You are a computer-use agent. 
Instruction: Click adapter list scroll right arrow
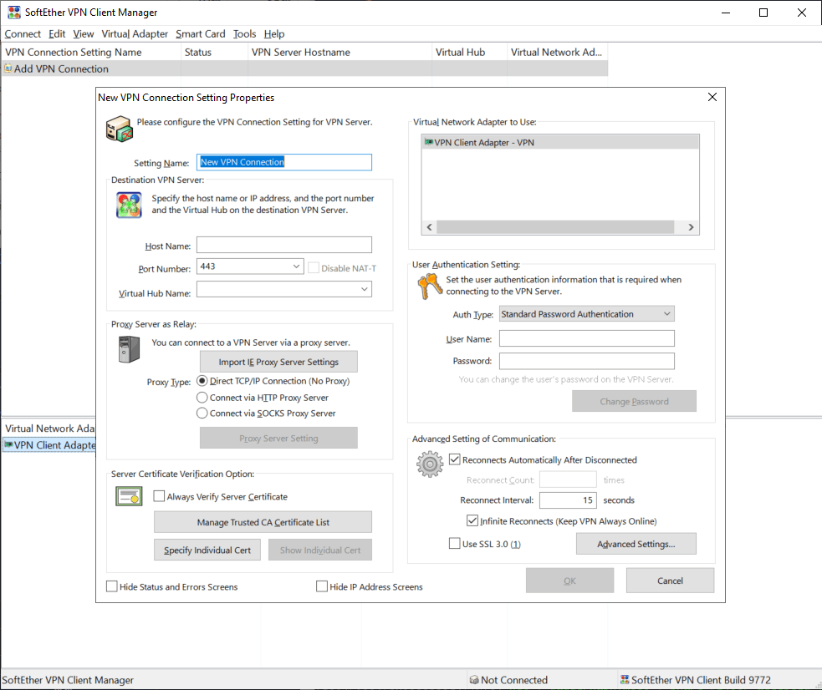pos(691,226)
